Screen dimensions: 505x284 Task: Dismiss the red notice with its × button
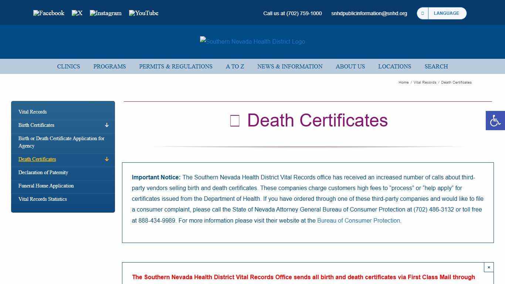click(x=488, y=267)
